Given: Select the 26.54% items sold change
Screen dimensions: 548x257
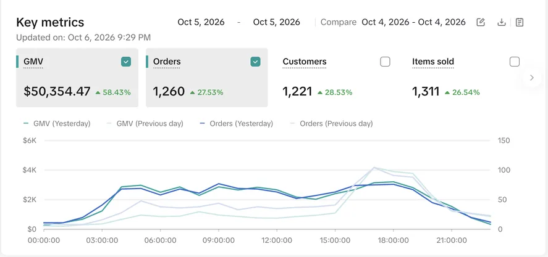Looking at the screenshot, I should [462, 92].
